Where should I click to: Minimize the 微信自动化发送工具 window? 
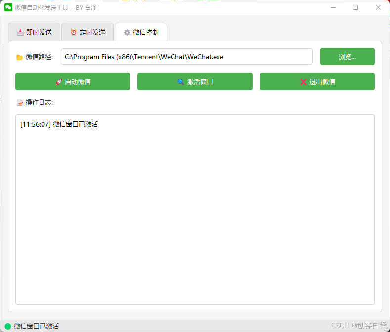tap(333, 7)
